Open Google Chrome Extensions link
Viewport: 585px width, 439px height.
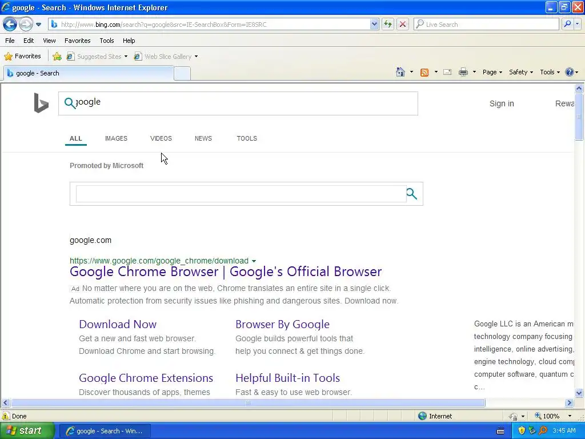tap(146, 378)
